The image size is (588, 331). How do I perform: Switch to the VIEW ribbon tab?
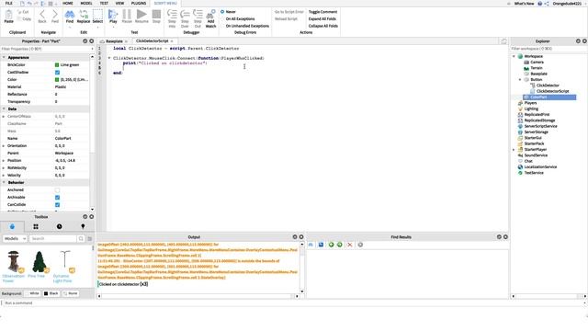tap(119, 3)
